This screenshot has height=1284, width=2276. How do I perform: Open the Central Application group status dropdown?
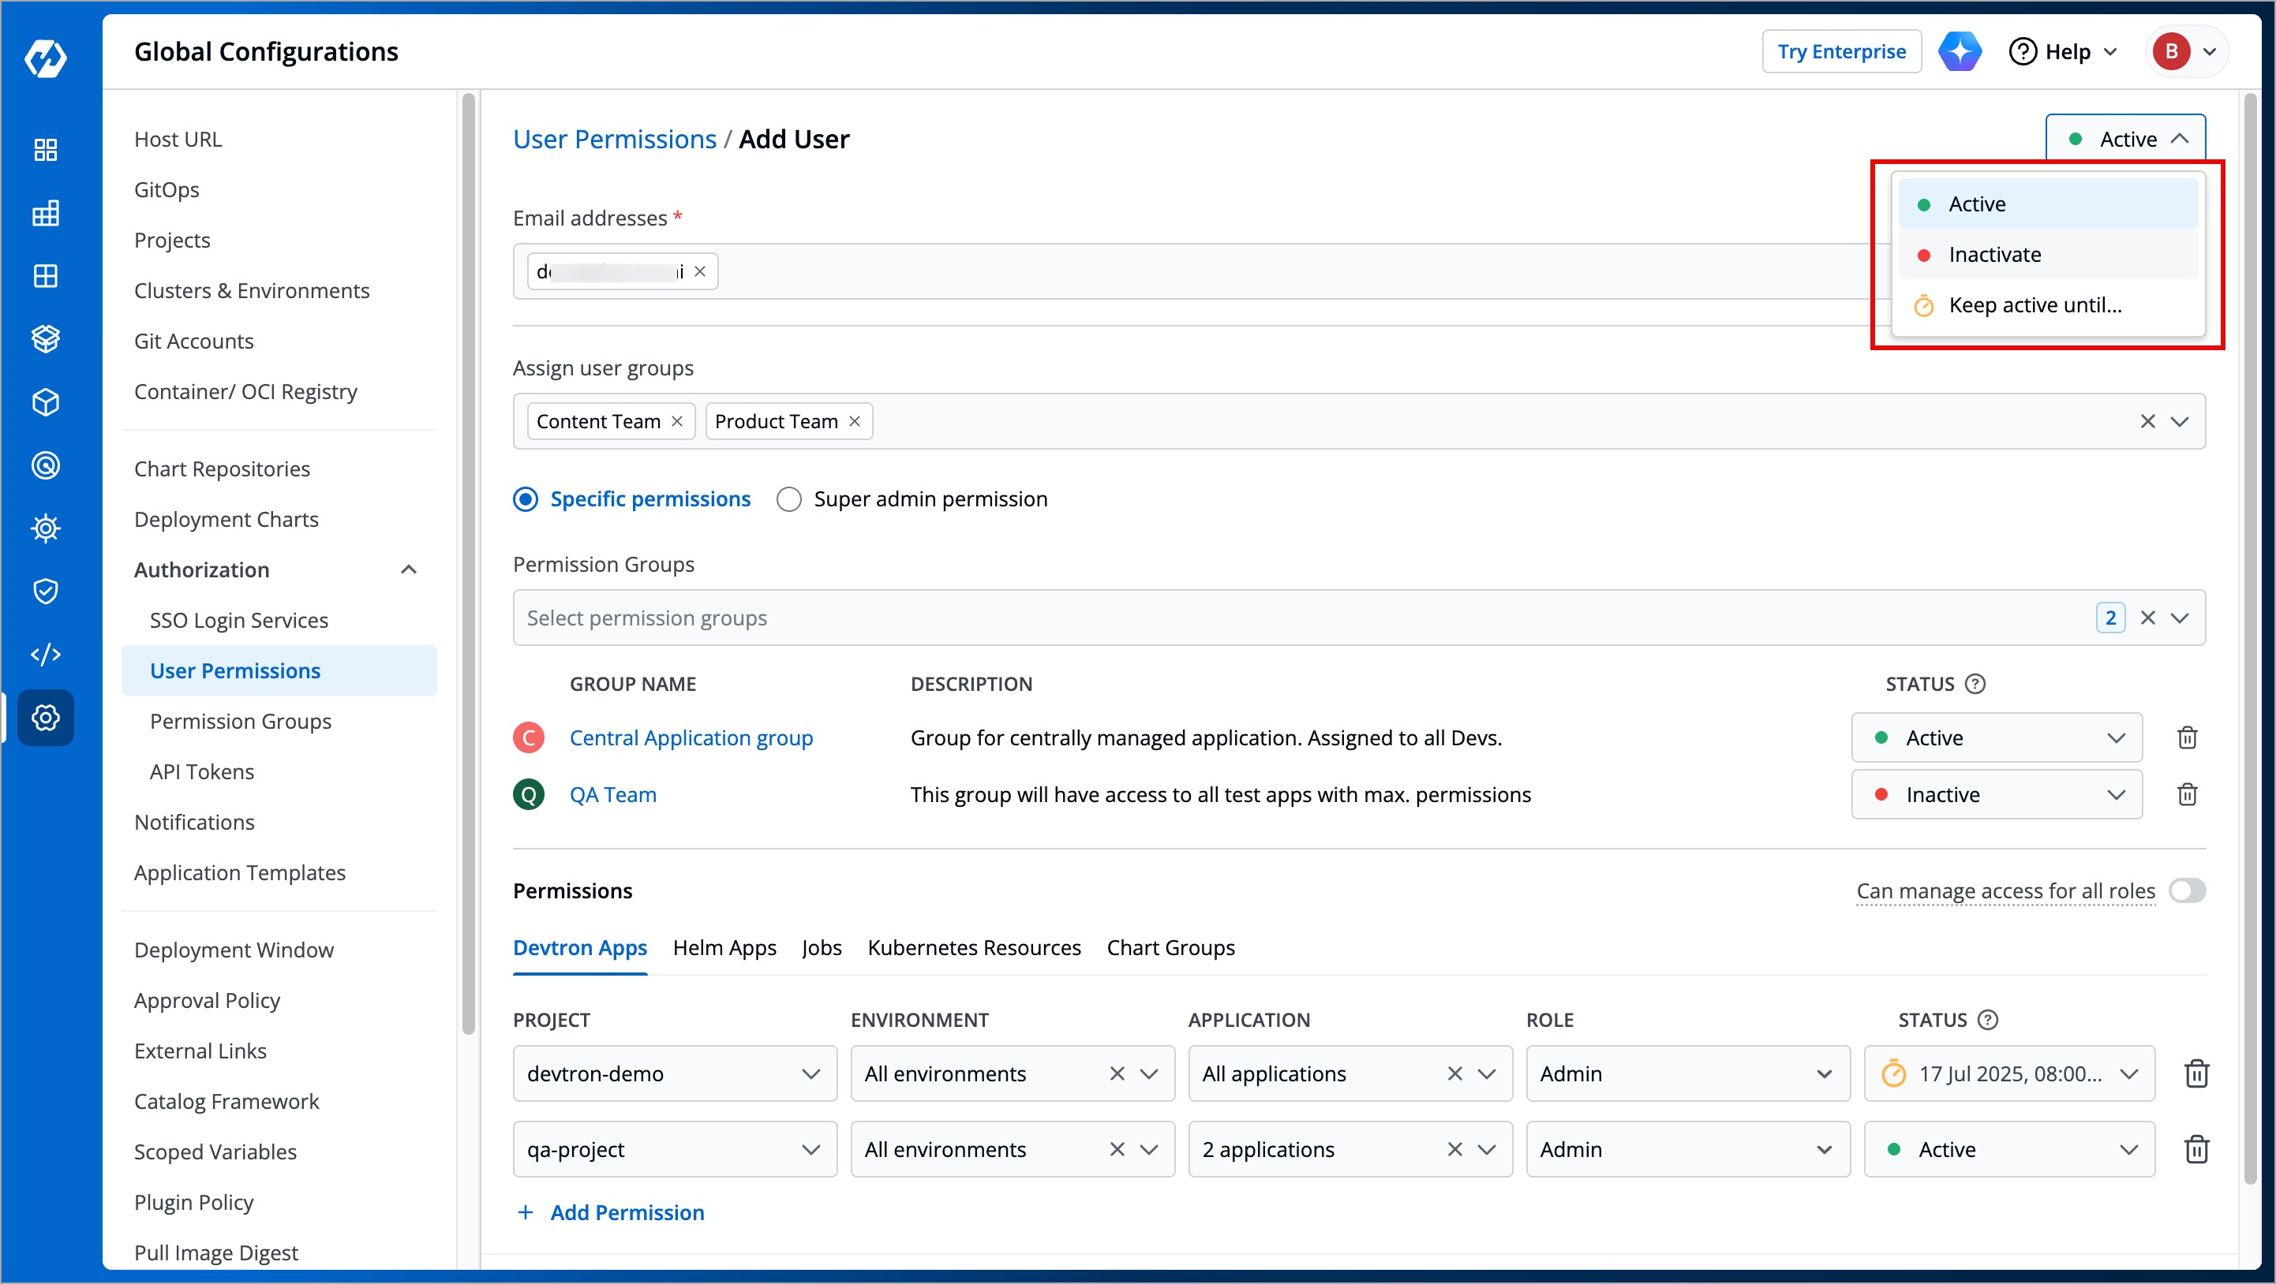1996,737
